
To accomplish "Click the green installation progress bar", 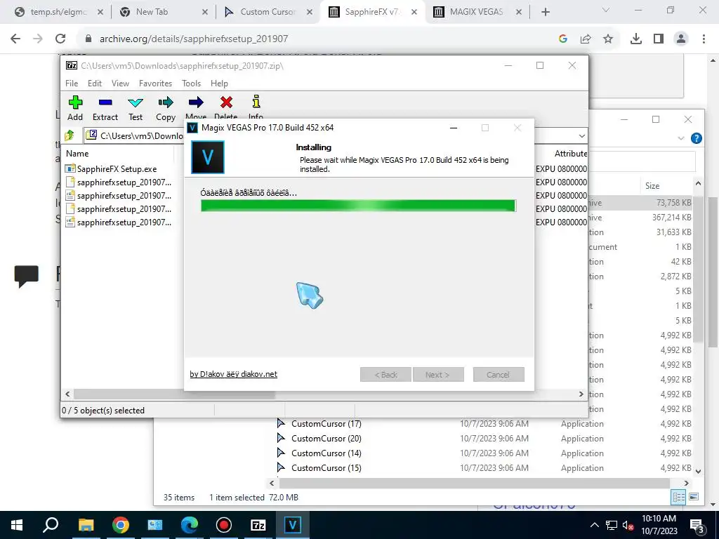I will coord(358,206).
